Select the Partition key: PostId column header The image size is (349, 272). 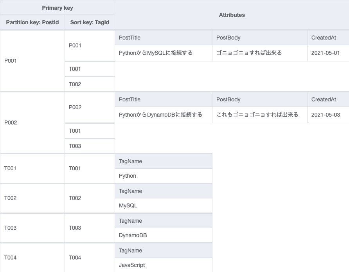[32, 22]
